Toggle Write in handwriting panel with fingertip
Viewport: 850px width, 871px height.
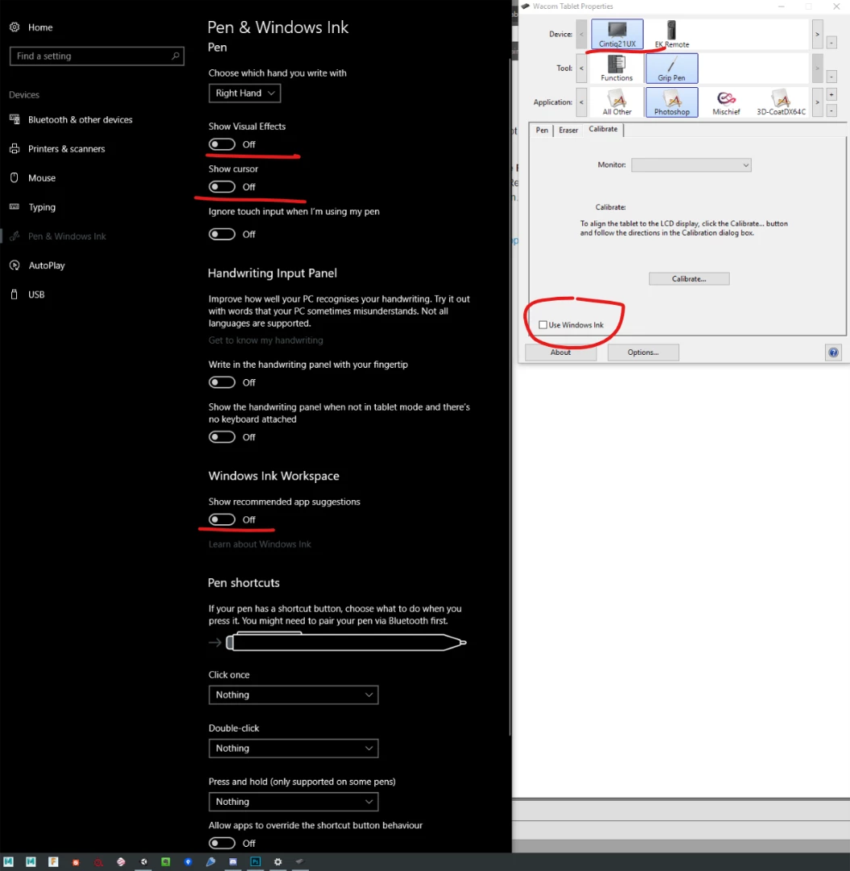(222, 382)
